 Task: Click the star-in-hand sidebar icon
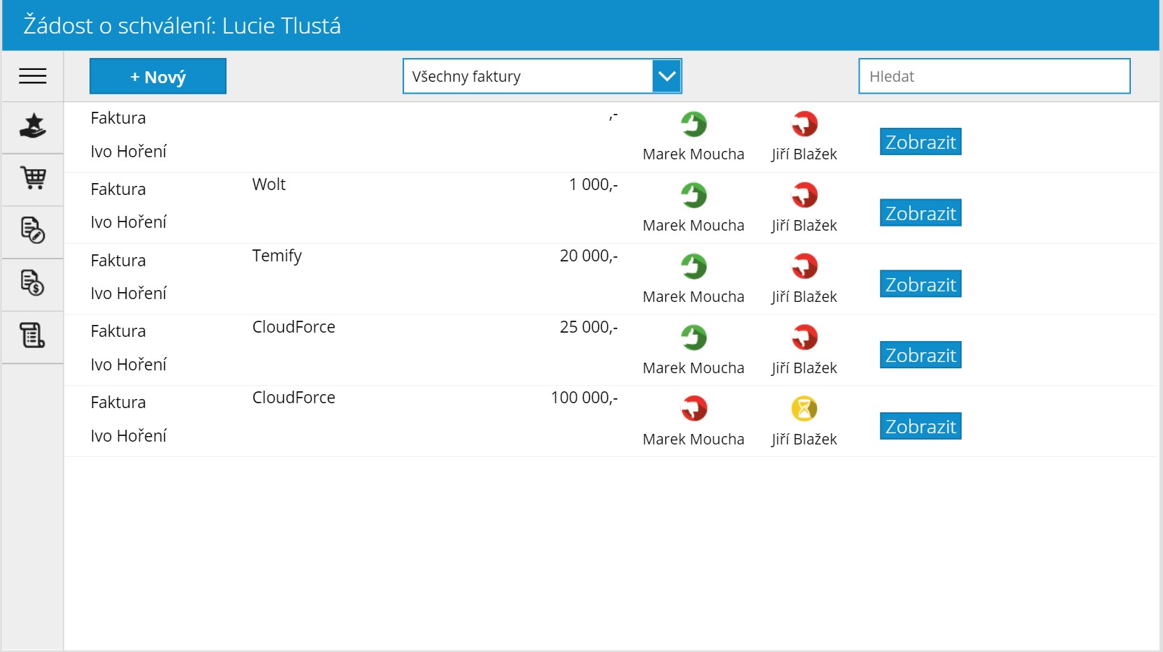(x=33, y=126)
